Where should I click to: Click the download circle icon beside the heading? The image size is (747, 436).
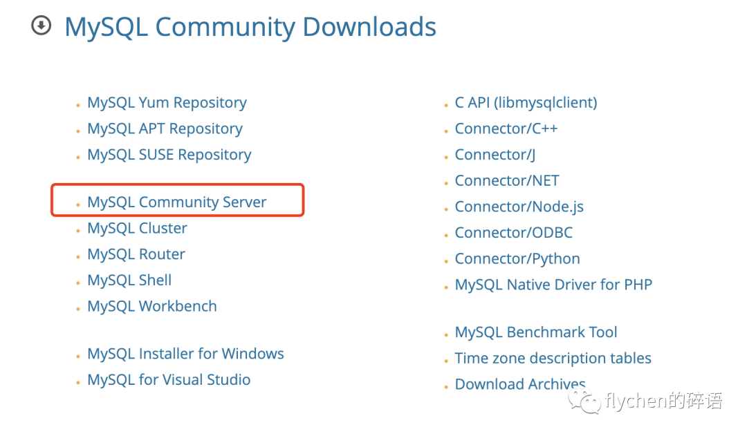pos(41,26)
